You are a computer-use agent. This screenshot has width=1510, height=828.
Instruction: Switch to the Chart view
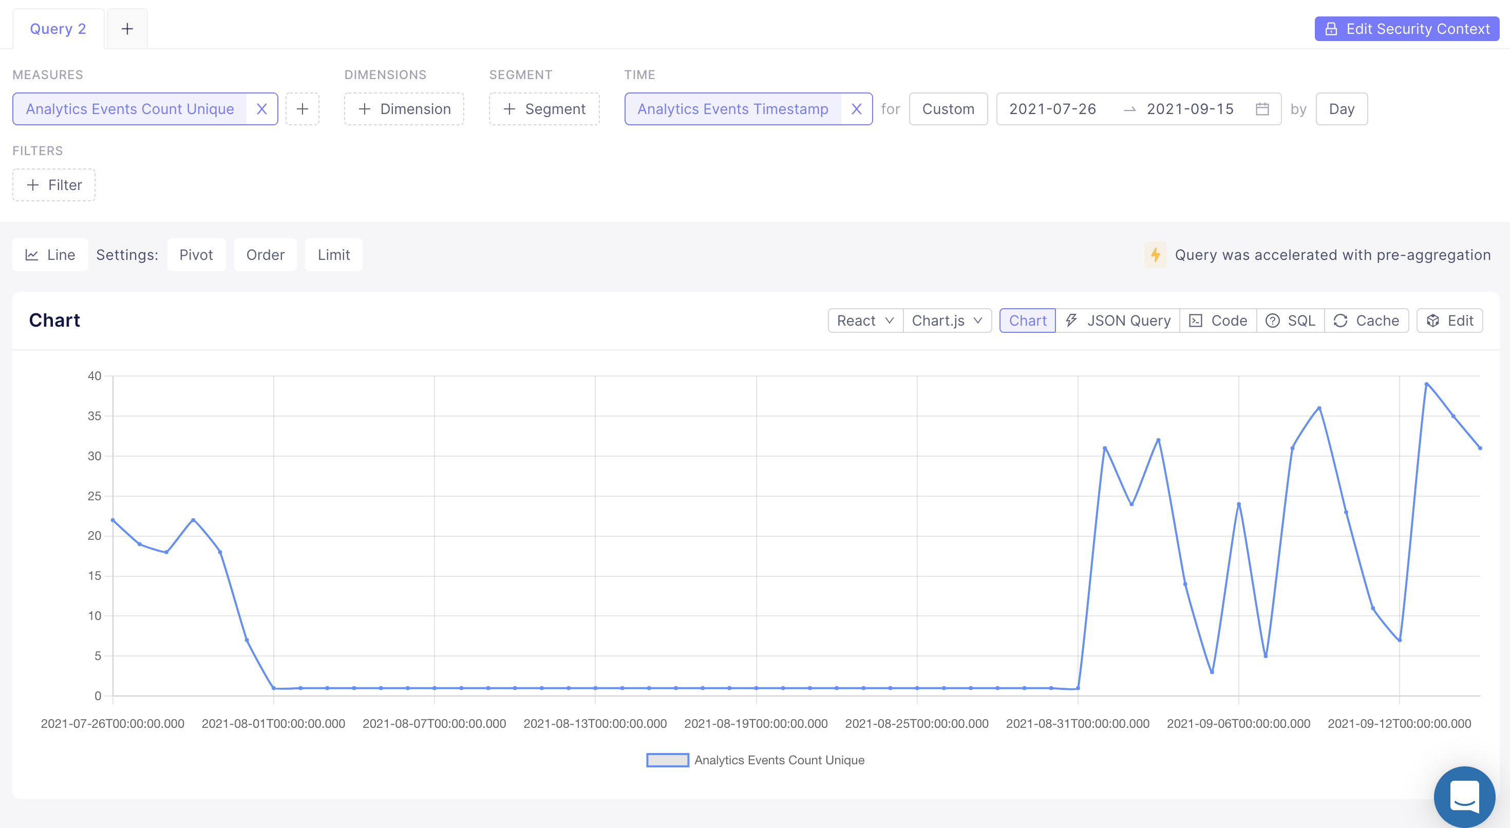(1027, 321)
